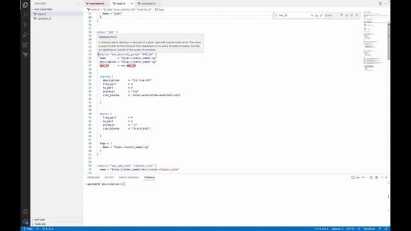The width and height of the screenshot is (411, 231).
Task: Switch to the OUTPUT panel tab
Action: [x=109, y=177]
